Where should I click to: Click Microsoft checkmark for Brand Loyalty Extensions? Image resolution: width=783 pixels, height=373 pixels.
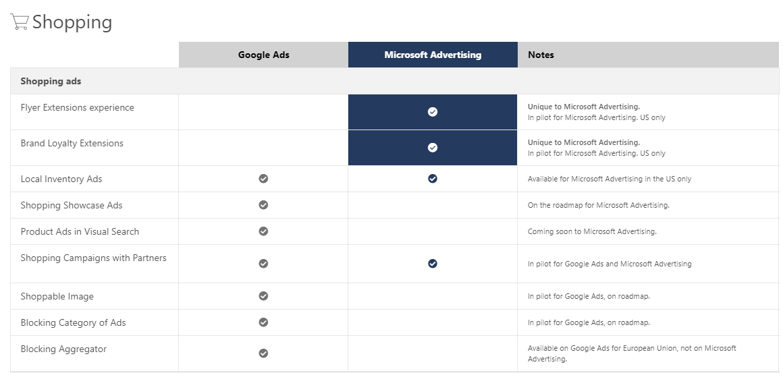click(433, 148)
